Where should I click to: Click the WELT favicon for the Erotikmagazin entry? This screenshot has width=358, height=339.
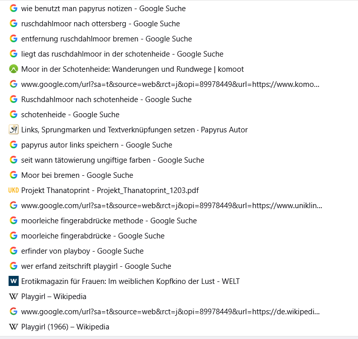coord(14,281)
